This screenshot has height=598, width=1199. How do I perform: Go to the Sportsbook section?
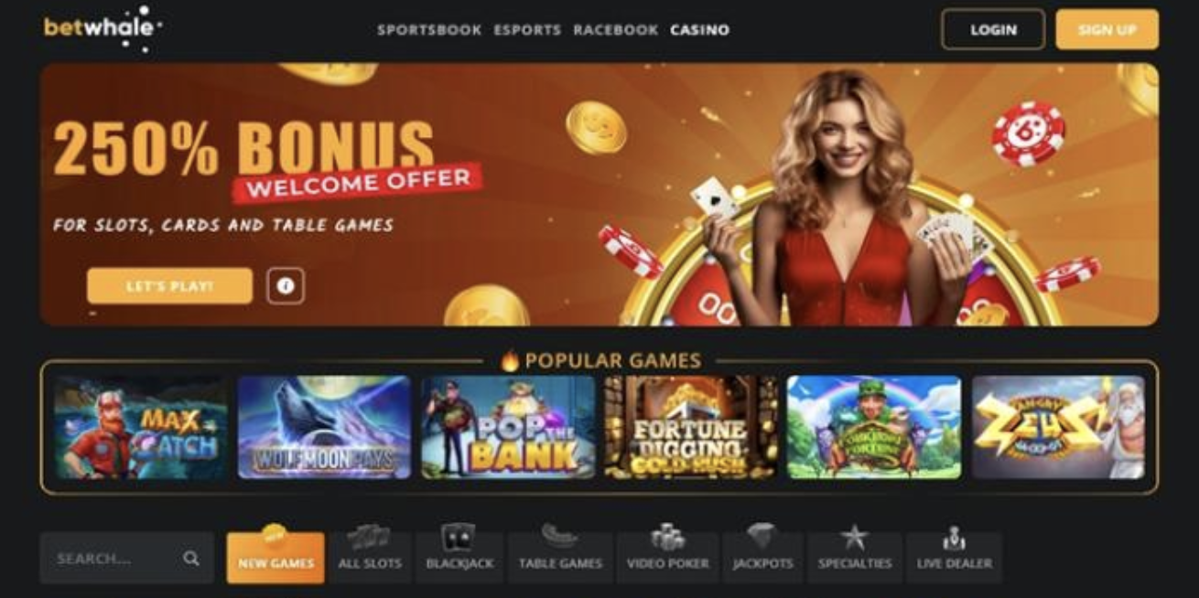click(429, 30)
